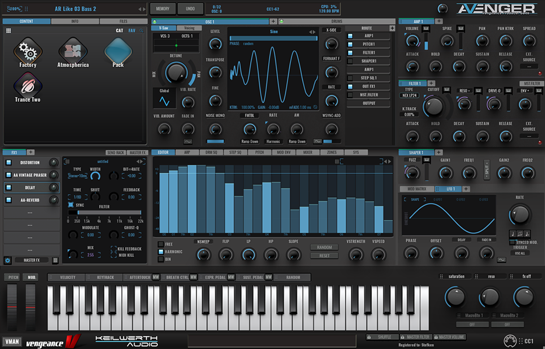
Task: Open the Atmospherica expansion pack
Action: pyautogui.click(x=73, y=53)
